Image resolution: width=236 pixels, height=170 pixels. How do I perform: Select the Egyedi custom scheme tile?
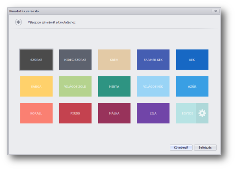pyautogui.click(x=186, y=113)
